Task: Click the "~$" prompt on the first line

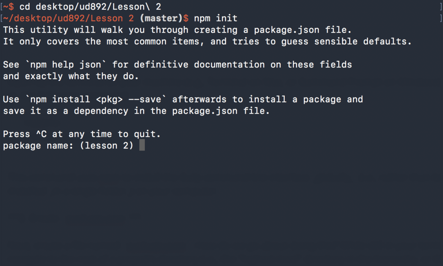Action: (x=9, y=7)
